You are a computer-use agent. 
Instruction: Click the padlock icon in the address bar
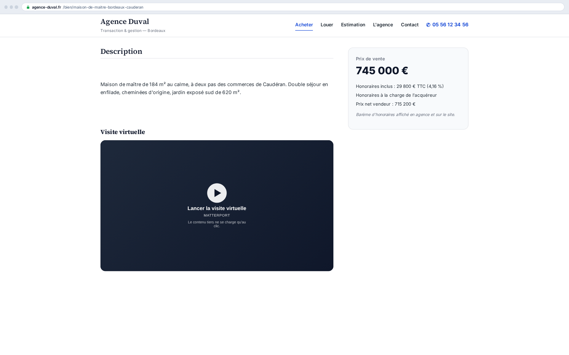pos(28,7)
